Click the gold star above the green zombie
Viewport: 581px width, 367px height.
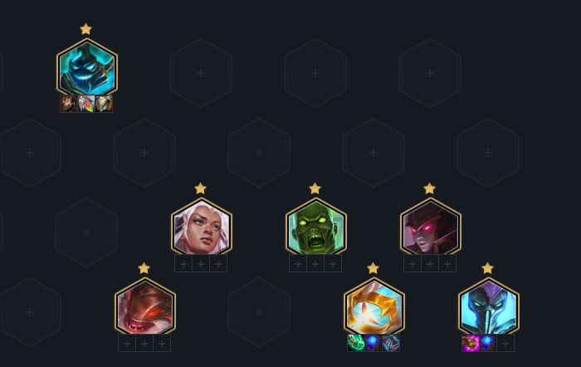(315, 188)
